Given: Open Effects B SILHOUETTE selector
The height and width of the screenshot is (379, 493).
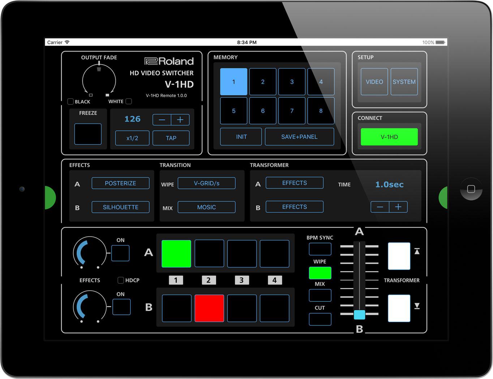Looking at the screenshot, I should (x=120, y=207).
